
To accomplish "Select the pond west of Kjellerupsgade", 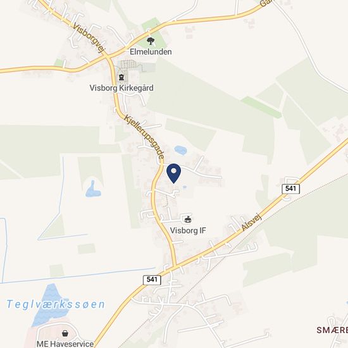I will point(93,189).
